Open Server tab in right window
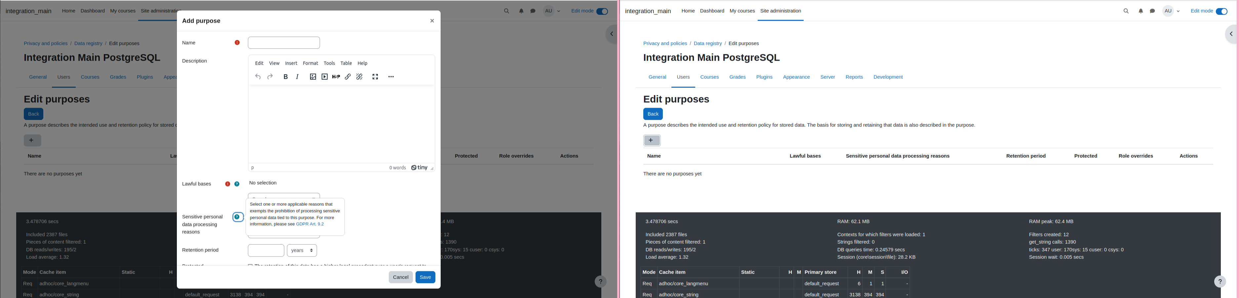 (x=827, y=77)
